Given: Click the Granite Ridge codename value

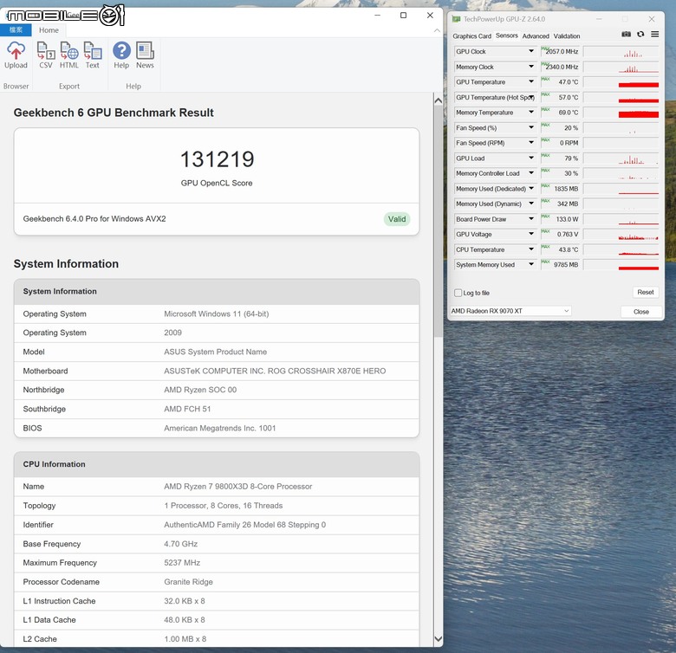Looking at the screenshot, I should 188,582.
